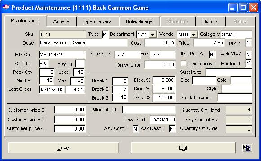This screenshot has height=161, width=261.
Task: Click into the Sku field
Action: point(62,34)
